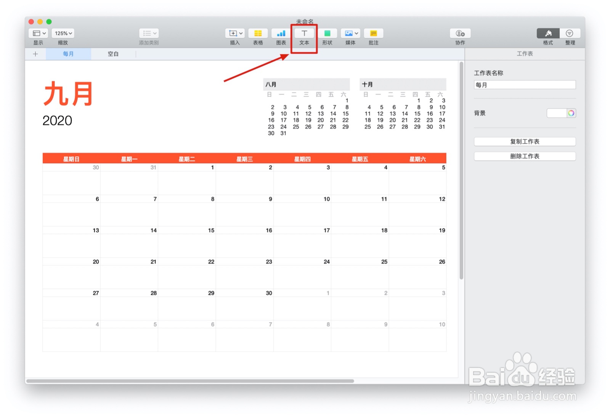The image size is (610, 417).
Task: Click the 八月 mini calendar header
Action: [306, 84]
